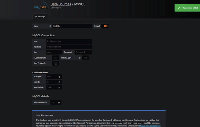Viewport: 200px width, 127px height.
Task: Enable the With CA Cert checkbox
Action: tap(85, 58)
